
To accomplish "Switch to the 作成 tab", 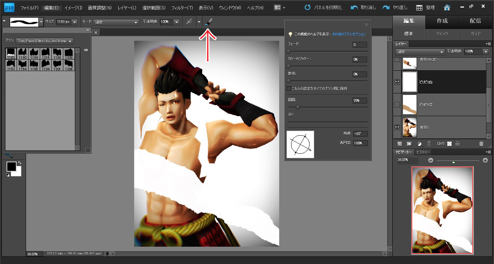I will pos(442,21).
